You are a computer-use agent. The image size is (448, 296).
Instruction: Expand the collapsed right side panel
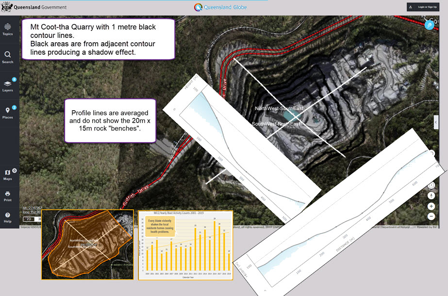coord(435,122)
